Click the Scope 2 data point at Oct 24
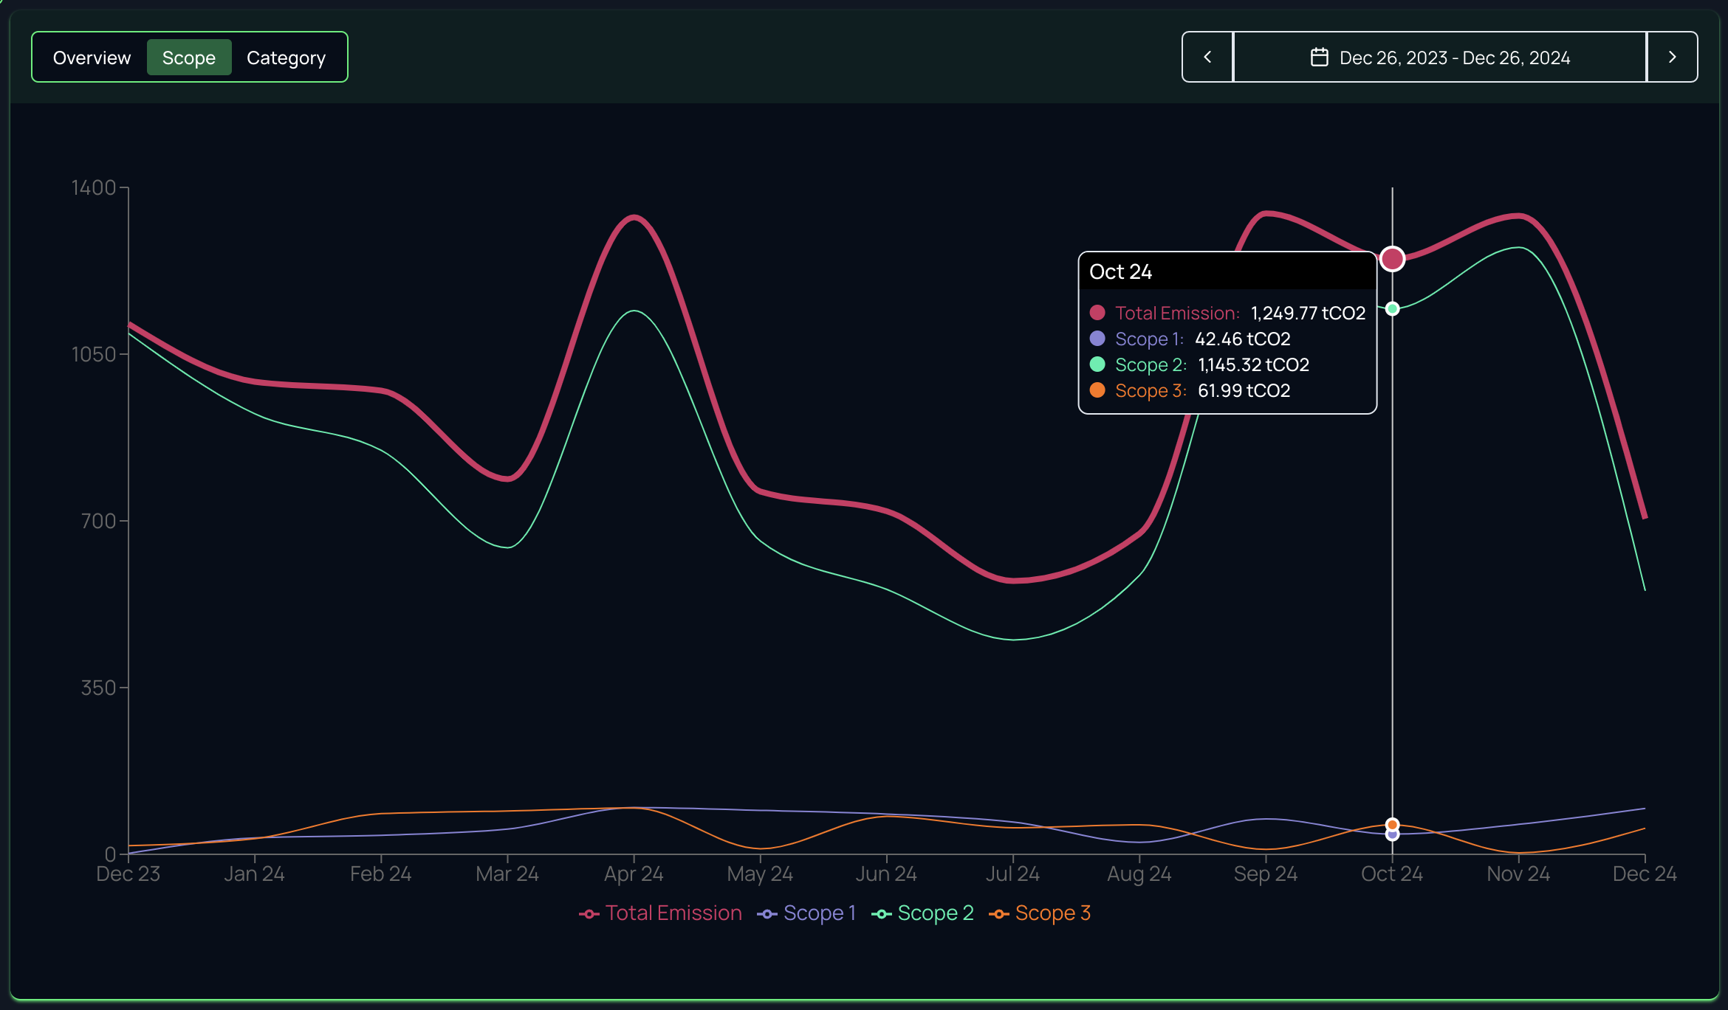The image size is (1728, 1010). coord(1392,308)
